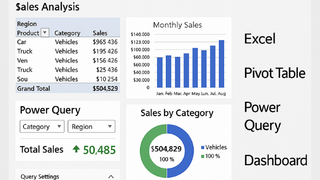Click the Dashboard label on the right
This screenshot has height=180, width=320.
tap(276, 160)
